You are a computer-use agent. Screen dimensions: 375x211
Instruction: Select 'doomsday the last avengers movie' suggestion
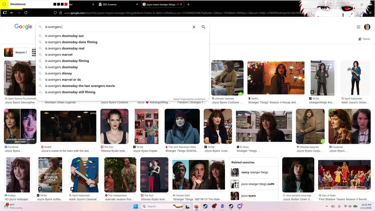[x=122, y=86]
